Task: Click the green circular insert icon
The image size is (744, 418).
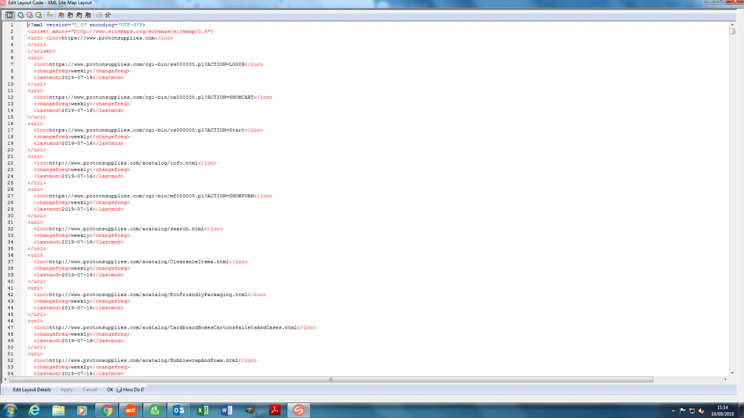Action: 39,15
